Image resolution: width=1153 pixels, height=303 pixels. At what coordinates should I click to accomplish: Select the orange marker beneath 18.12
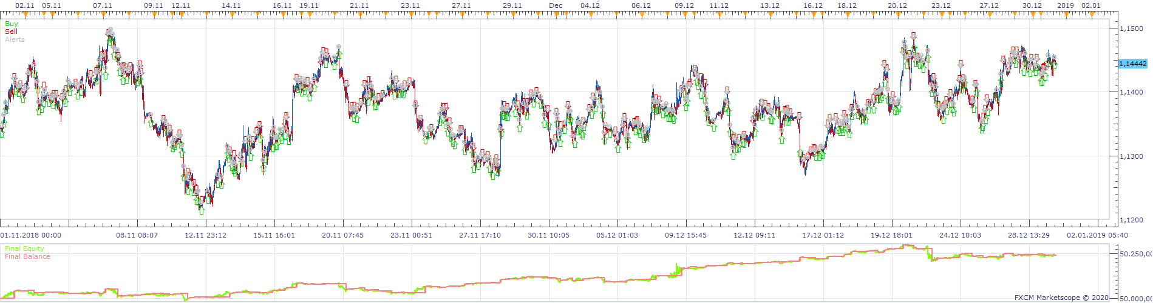click(847, 14)
